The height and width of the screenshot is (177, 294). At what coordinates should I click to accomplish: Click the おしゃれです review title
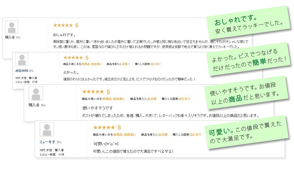point(62,35)
